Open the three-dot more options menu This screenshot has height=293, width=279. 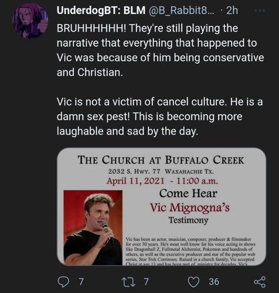(260, 11)
